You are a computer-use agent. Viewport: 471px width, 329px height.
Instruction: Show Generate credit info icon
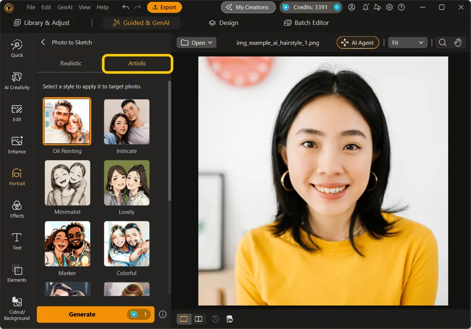(x=162, y=314)
